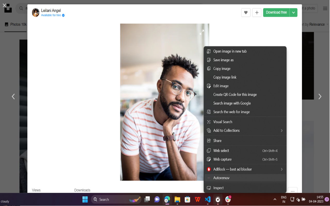Expand the Add to Collections submenu
The width and height of the screenshot is (330, 206).
[x=282, y=131]
